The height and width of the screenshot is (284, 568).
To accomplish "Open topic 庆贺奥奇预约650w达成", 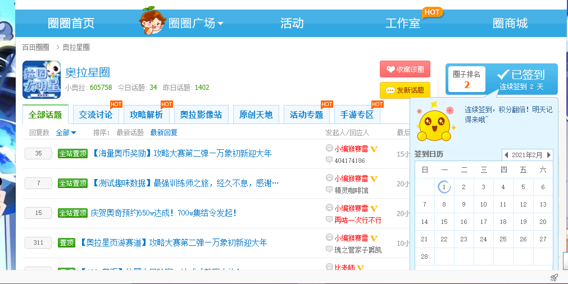I will coord(163,213).
